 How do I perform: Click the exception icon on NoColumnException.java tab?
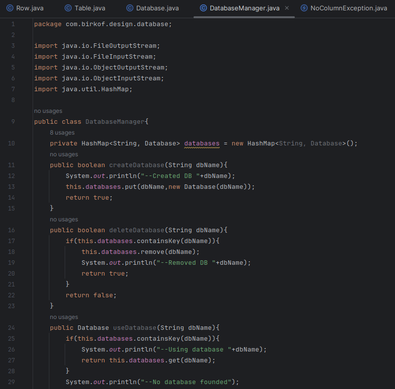tap(304, 8)
